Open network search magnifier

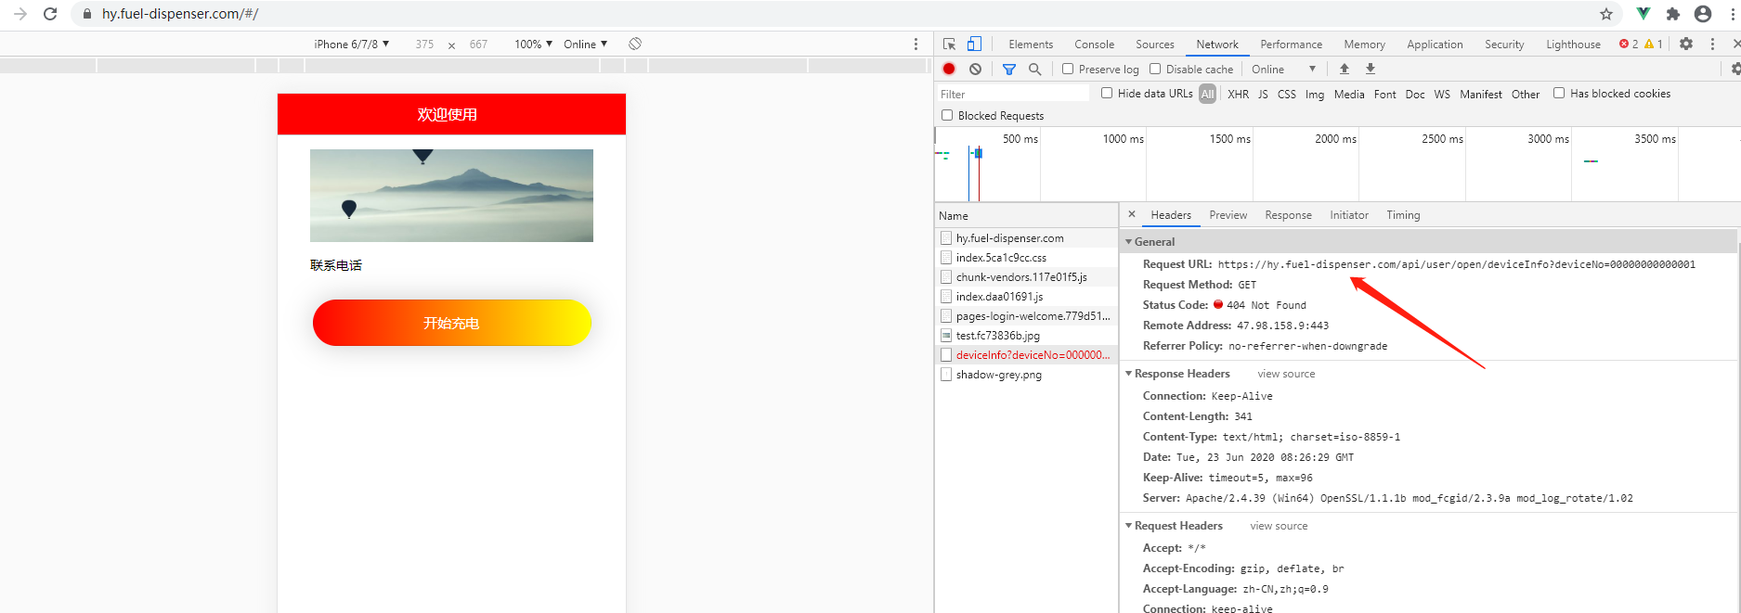(1034, 69)
